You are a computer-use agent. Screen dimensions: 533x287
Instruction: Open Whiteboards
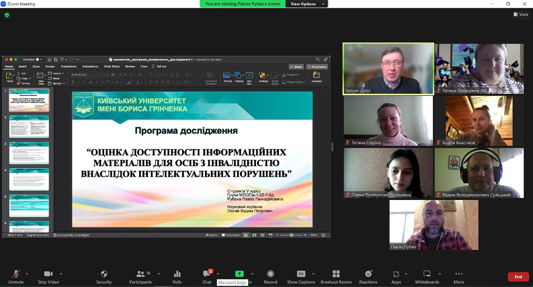(x=427, y=276)
